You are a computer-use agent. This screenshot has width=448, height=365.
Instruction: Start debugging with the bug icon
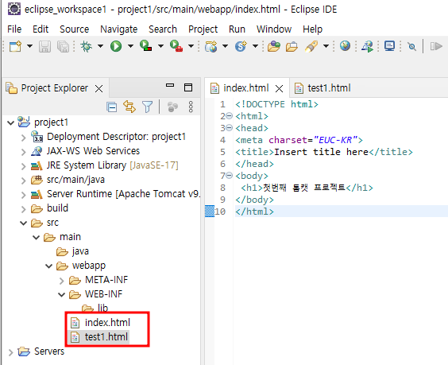pos(86,46)
